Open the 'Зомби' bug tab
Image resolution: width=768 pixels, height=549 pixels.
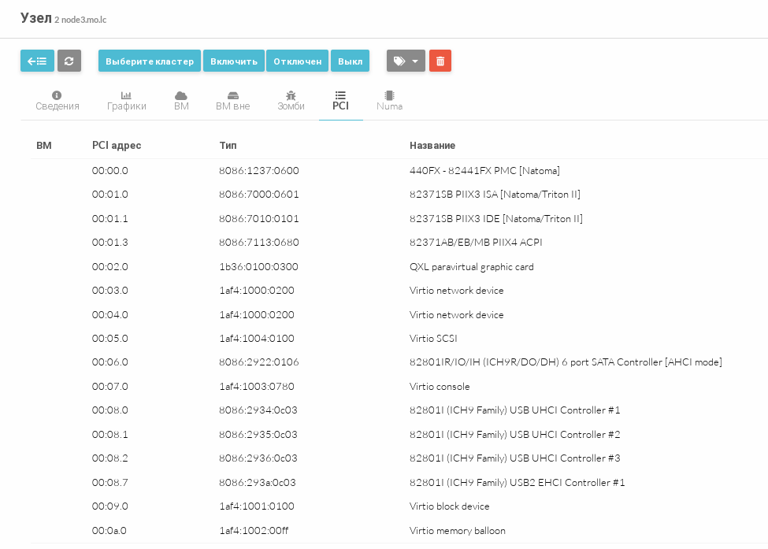291,101
